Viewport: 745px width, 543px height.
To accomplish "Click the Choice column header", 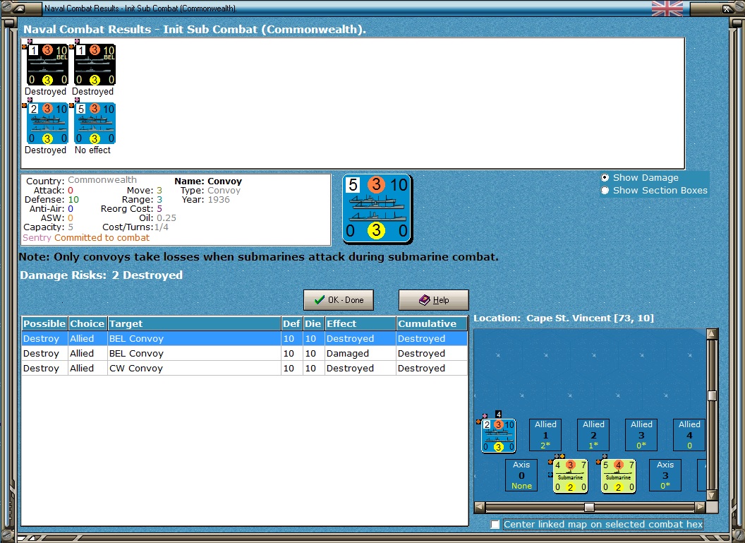I will click(87, 324).
